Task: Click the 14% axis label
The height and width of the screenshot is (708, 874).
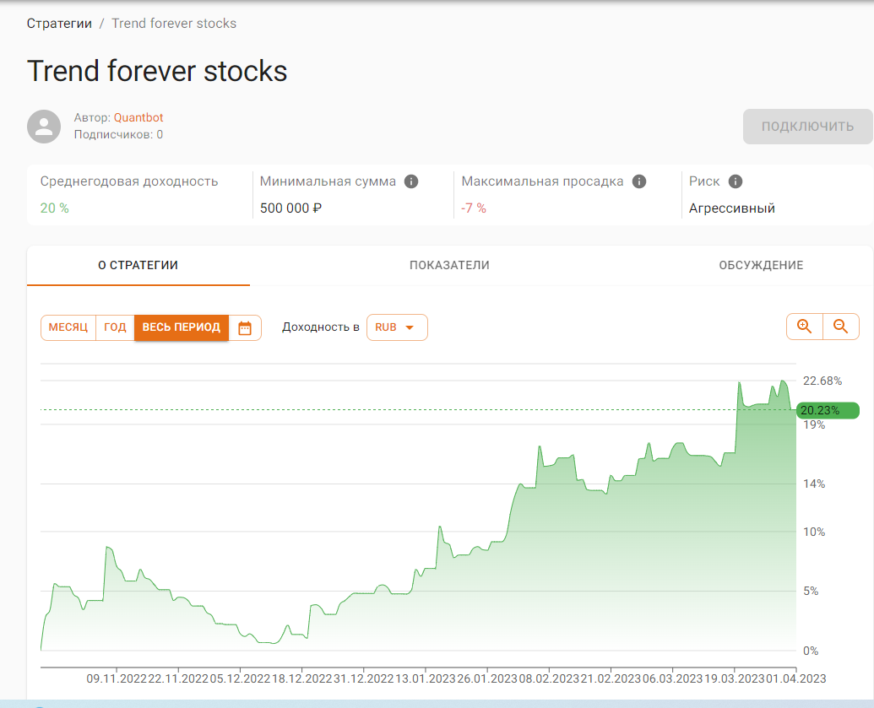Action: 814,484
